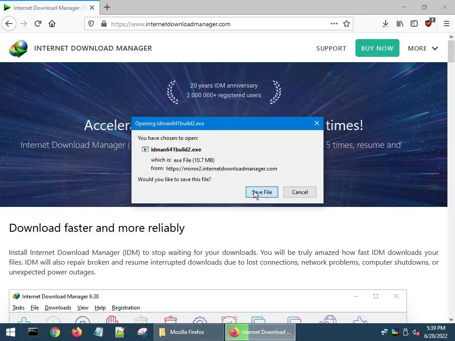Open the taskbar clock and date
Viewport: 455px width, 341px height.
click(436, 332)
